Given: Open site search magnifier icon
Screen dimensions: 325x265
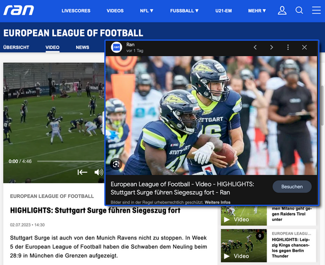Looking at the screenshot, I should point(299,10).
